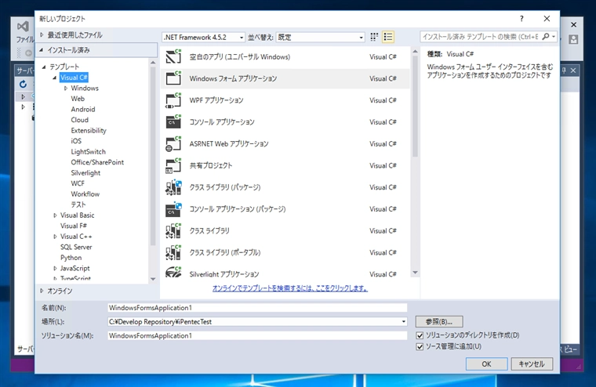This screenshot has width=596, height=387.
Task: Pick the class library (package) icon
Action: (x=173, y=187)
